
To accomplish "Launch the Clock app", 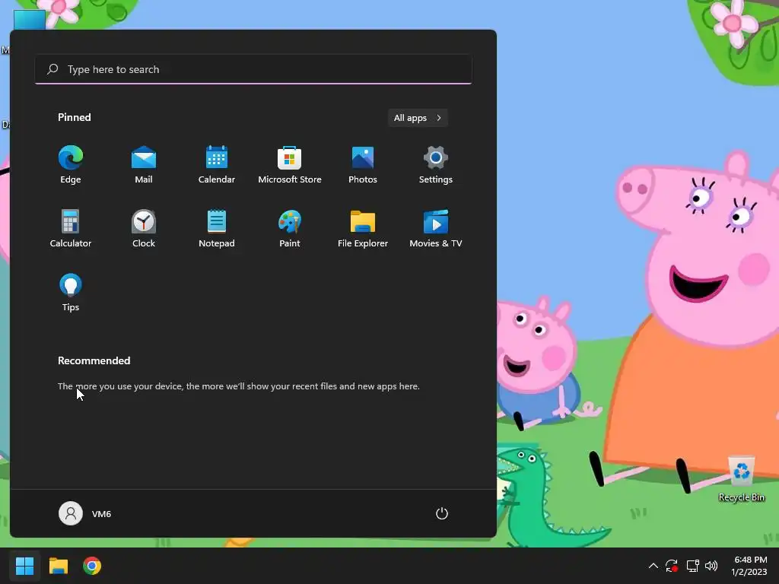I will 144,228.
